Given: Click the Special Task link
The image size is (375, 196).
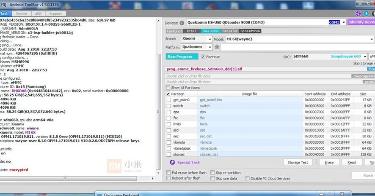Looking at the screenshot, I should pos(188,162).
